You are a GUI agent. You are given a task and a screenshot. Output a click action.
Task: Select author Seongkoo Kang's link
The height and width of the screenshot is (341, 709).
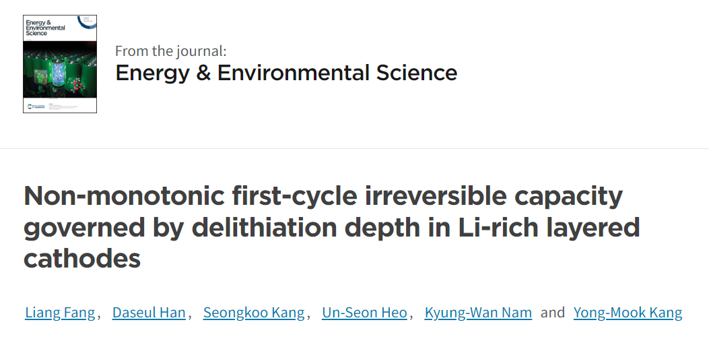[x=254, y=313]
